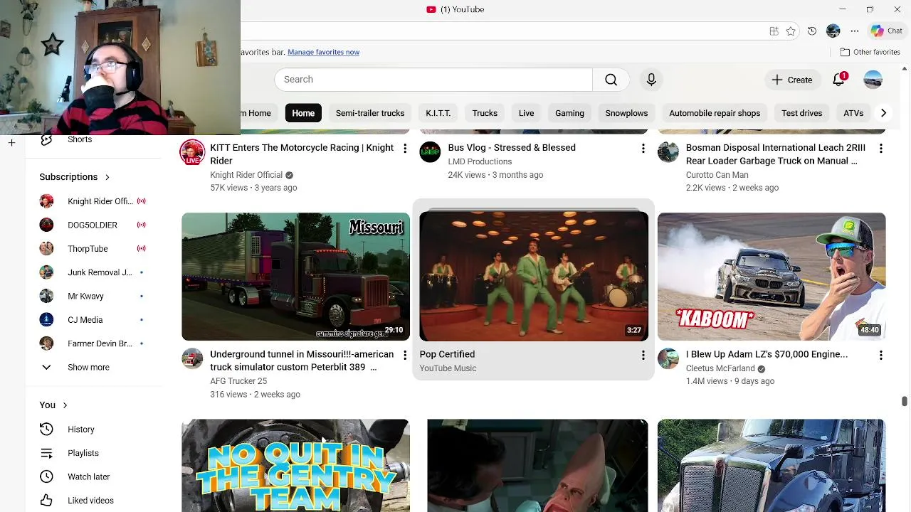Open Cleetus McFarland channel name link

pos(720,368)
